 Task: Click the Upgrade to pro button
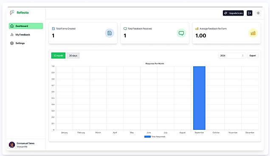click(233, 13)
